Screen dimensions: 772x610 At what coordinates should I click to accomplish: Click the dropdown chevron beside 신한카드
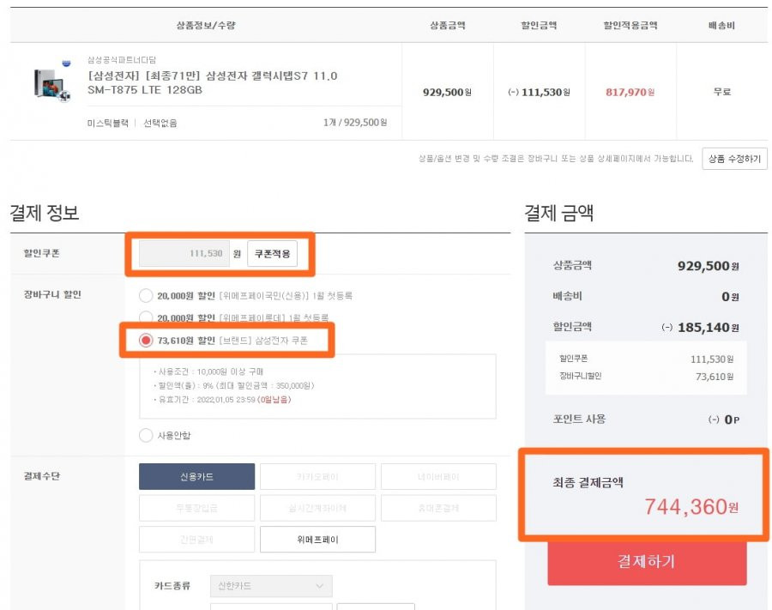[320, 586]
